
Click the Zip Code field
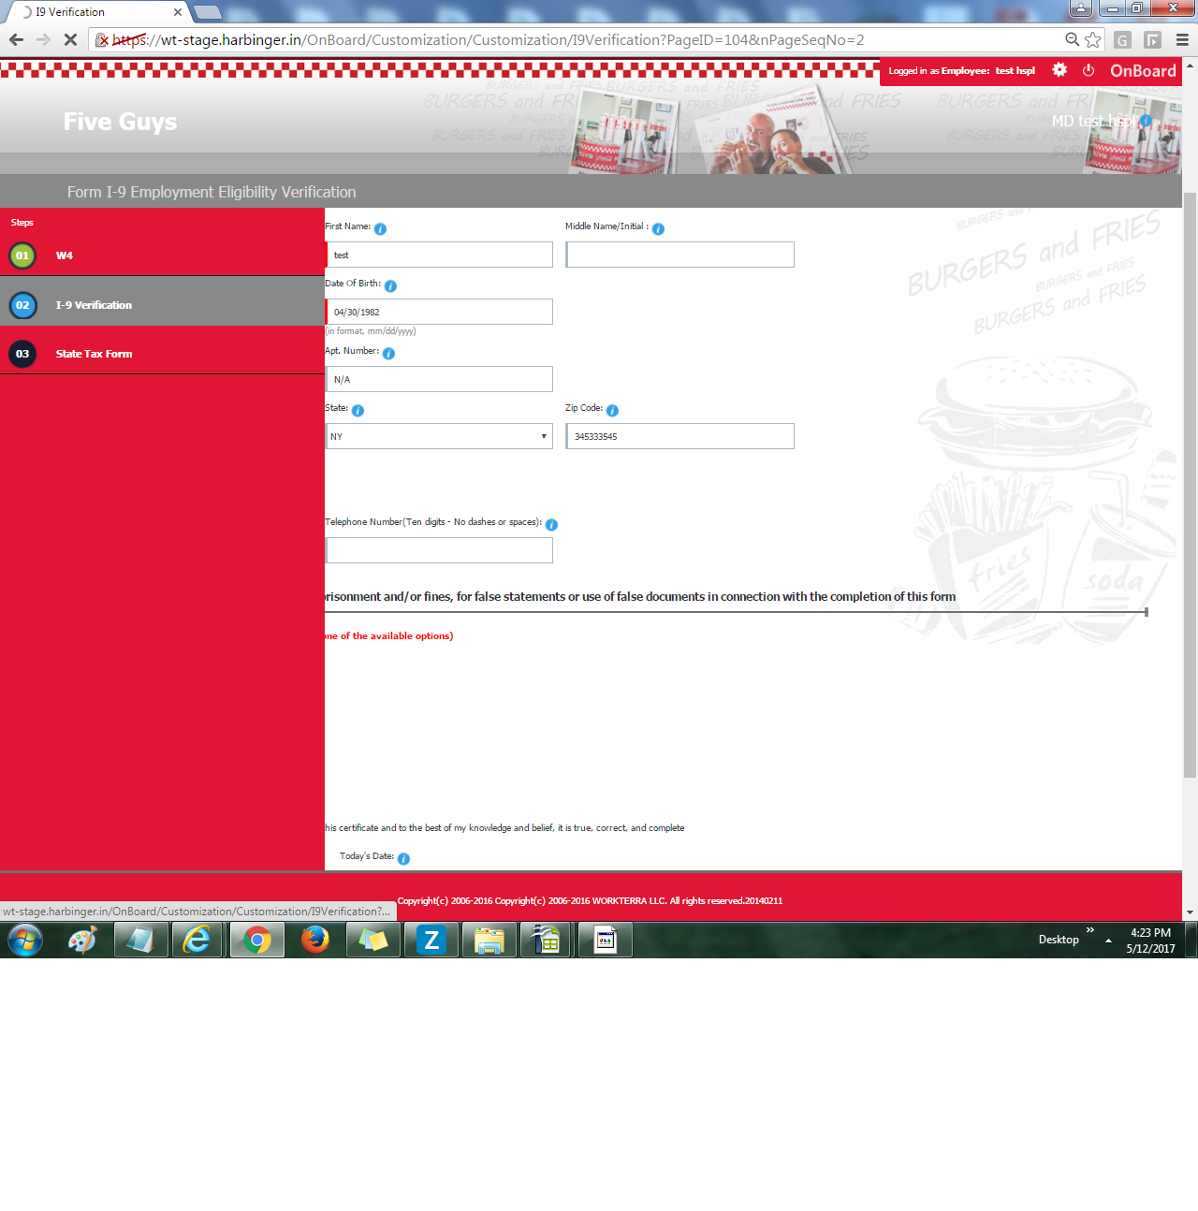tap(680, 436)
